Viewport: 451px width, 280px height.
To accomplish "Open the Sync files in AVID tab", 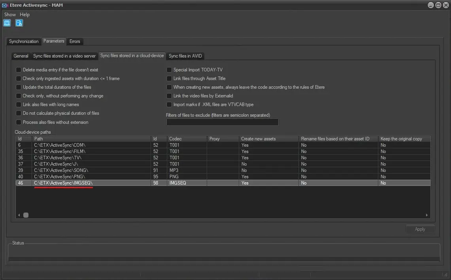I will coord(185,56).
